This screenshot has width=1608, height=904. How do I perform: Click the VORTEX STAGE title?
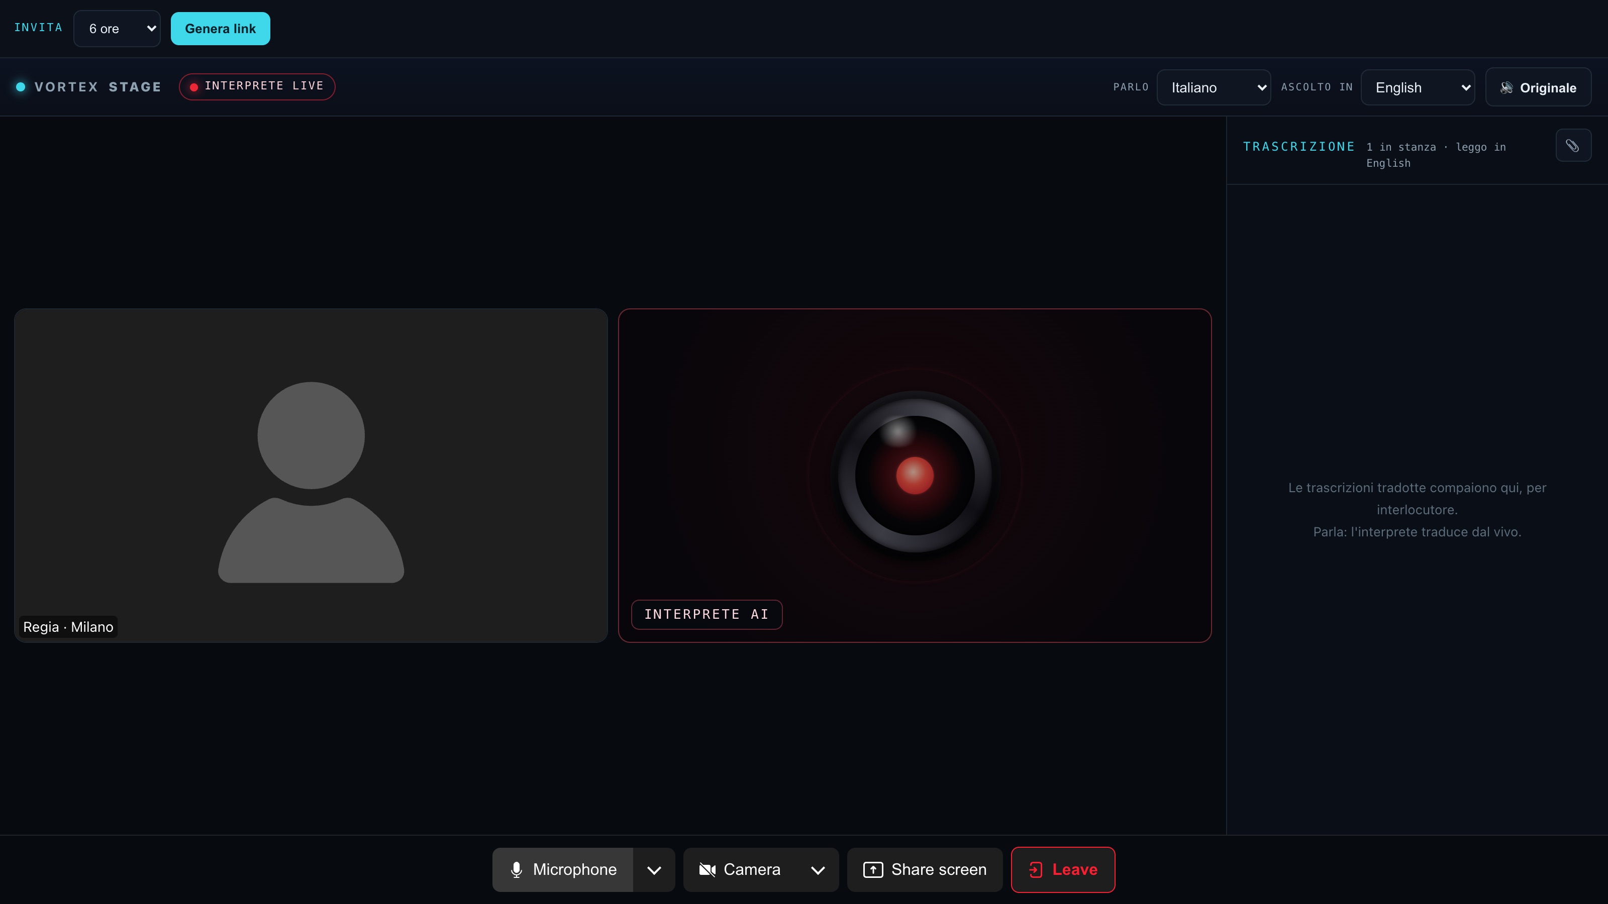coord(98,87)
